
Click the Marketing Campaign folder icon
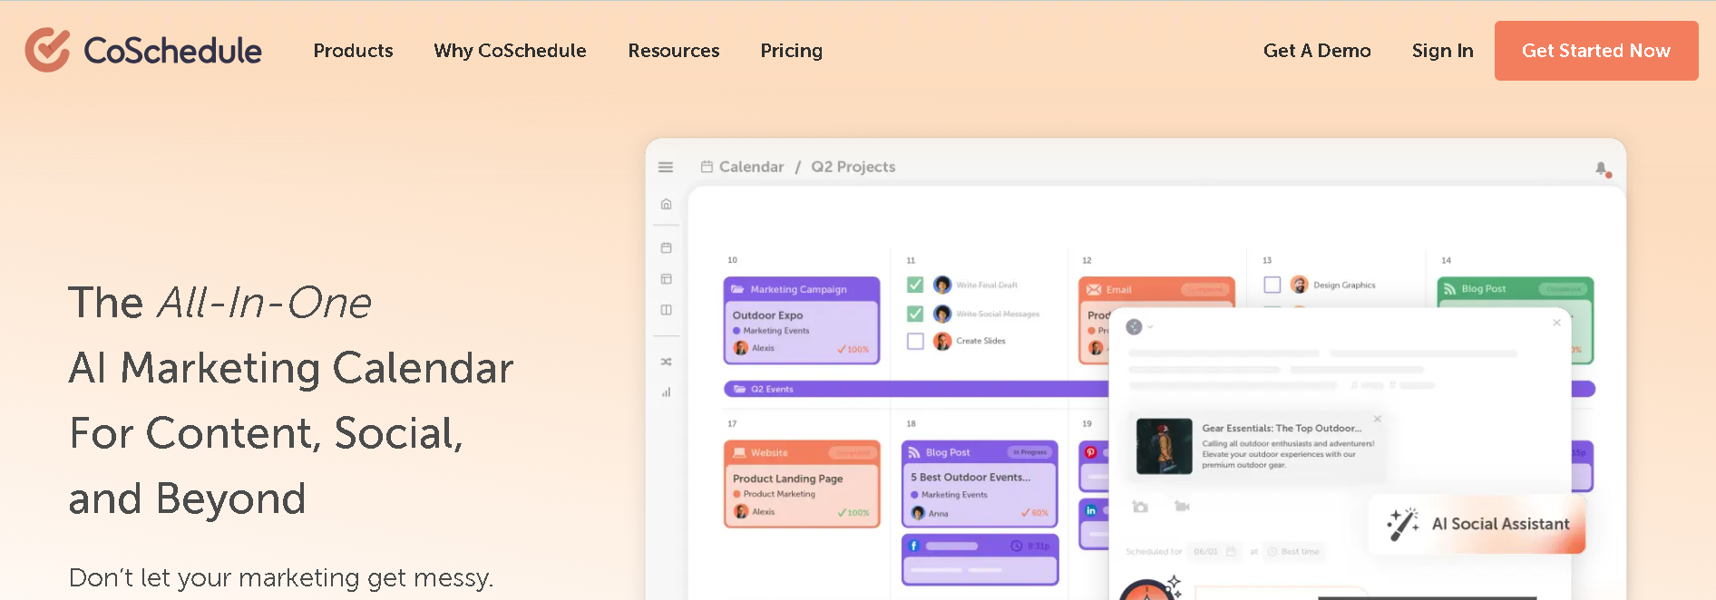click(x=738, y=289)
